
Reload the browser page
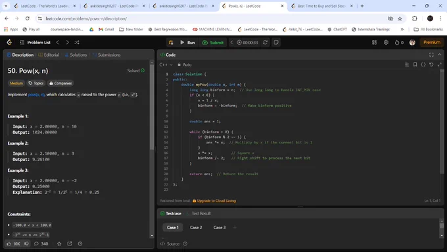point(28,18)
